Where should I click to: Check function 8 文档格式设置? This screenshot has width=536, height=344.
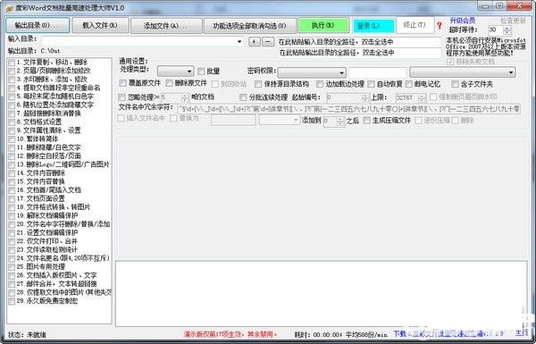tap(12, 122)
